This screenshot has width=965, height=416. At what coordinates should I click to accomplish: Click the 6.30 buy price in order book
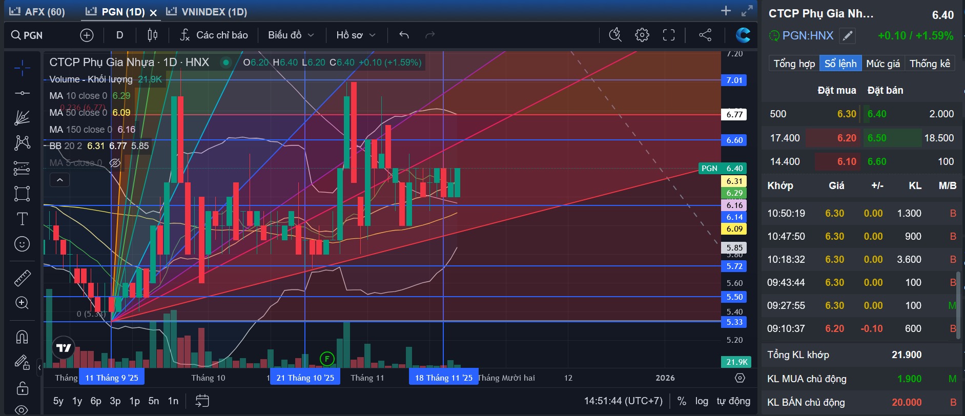(847, 114)
